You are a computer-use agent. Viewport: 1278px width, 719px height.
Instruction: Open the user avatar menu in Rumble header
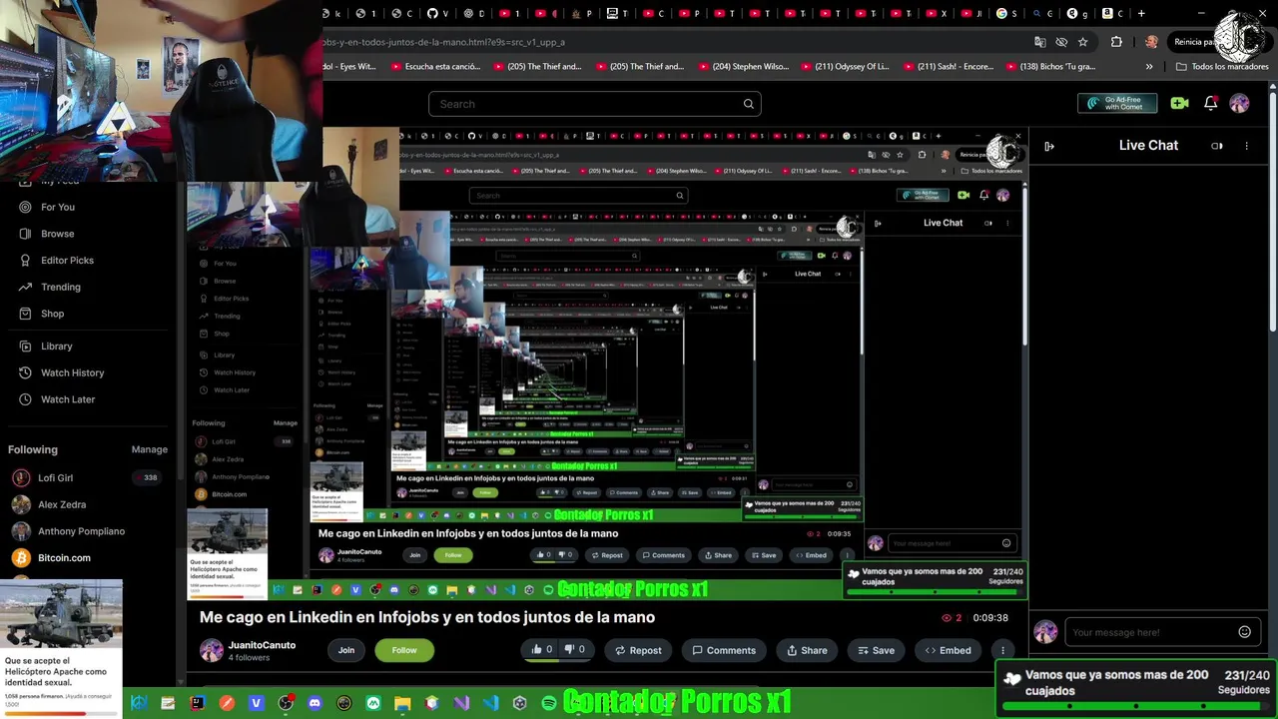tap(1239, 103)
